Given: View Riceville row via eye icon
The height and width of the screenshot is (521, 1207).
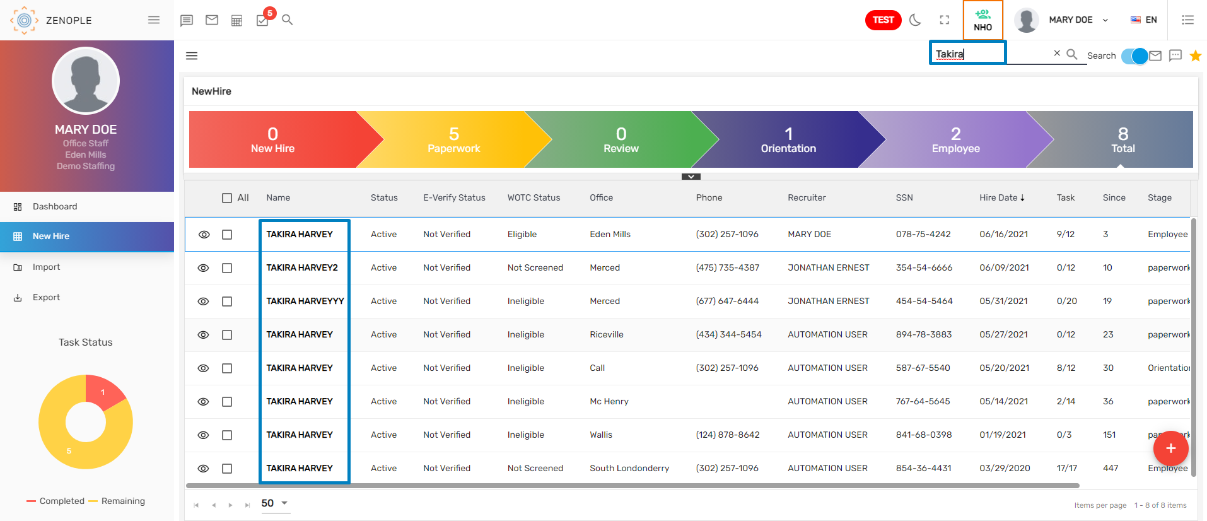Looking at the screenshot, I should click(x=203, y=335).
